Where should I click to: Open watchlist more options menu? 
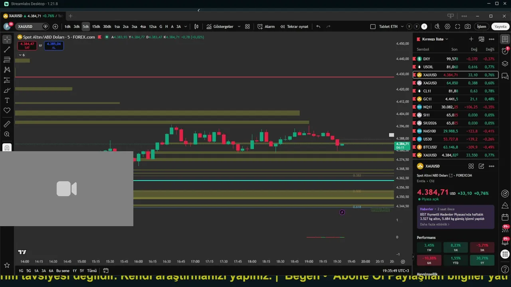491,39
